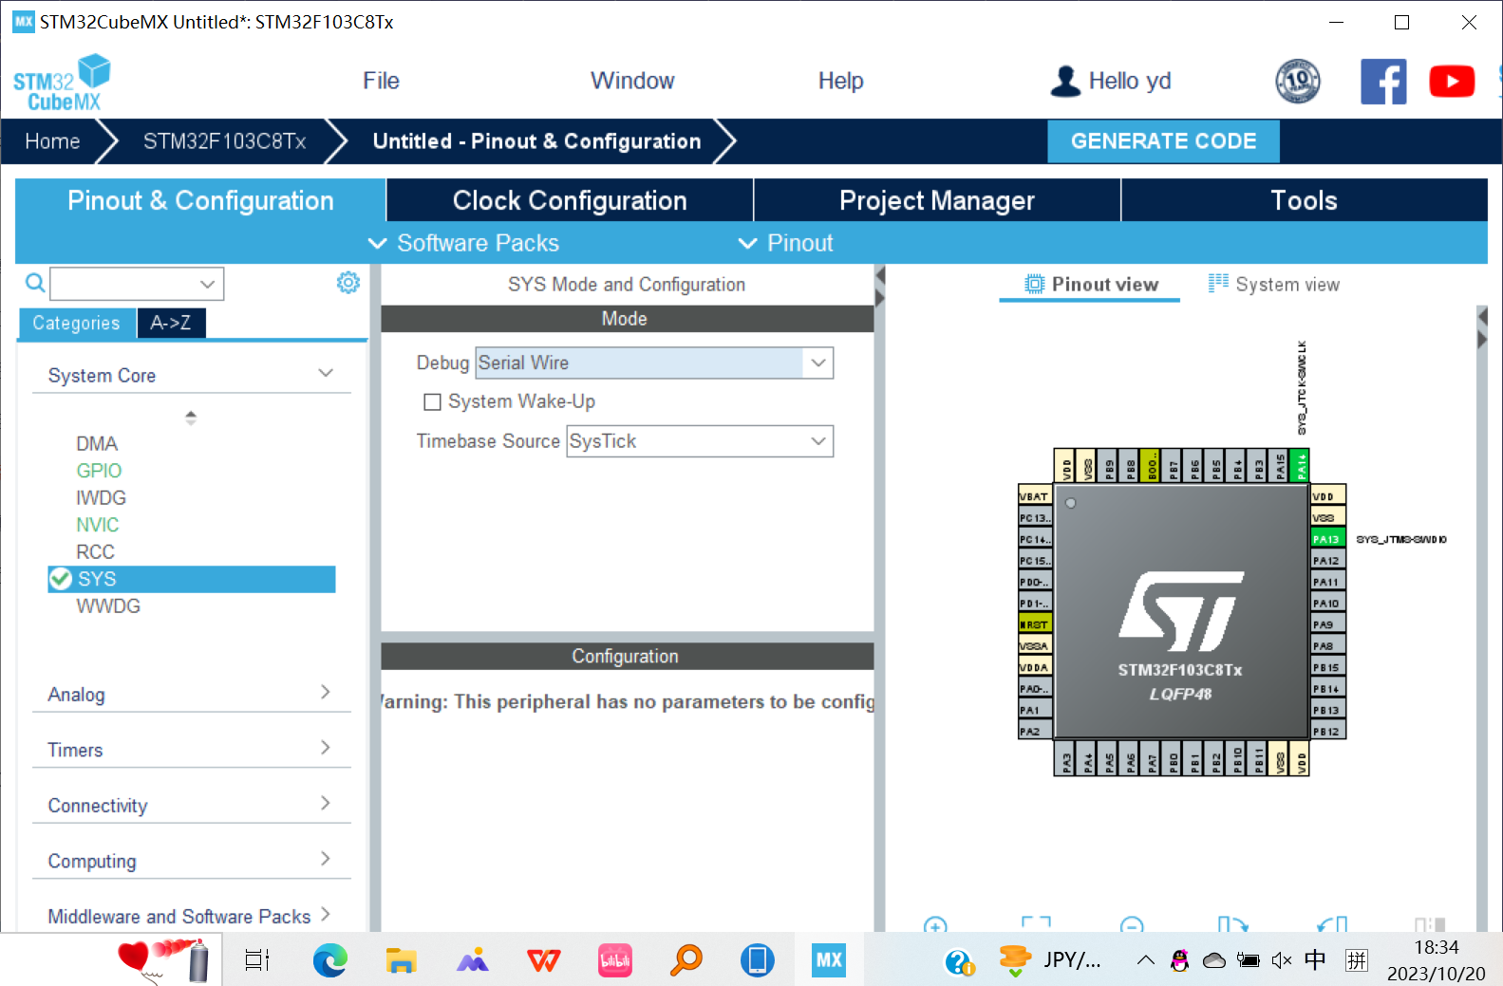
Task: Open the orange magnifier search app on the taskbar
Action: [x=686, y=960]
